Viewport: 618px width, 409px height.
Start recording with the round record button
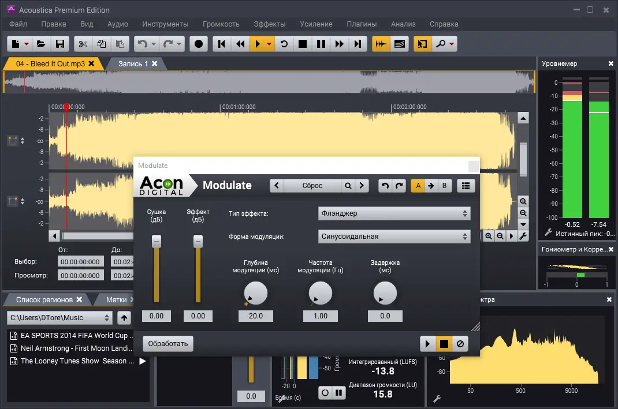pyautogui.click(x=199, y=44)
